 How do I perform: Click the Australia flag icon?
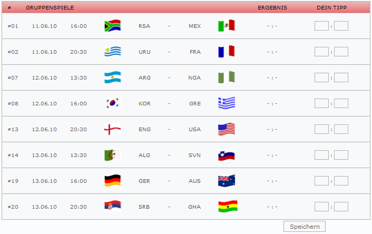pyautogui.click(x=227, y=181)
